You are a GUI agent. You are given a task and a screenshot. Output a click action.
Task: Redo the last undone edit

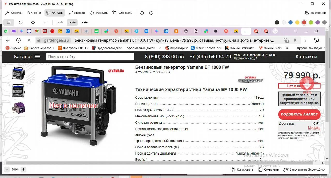point(152,13)
